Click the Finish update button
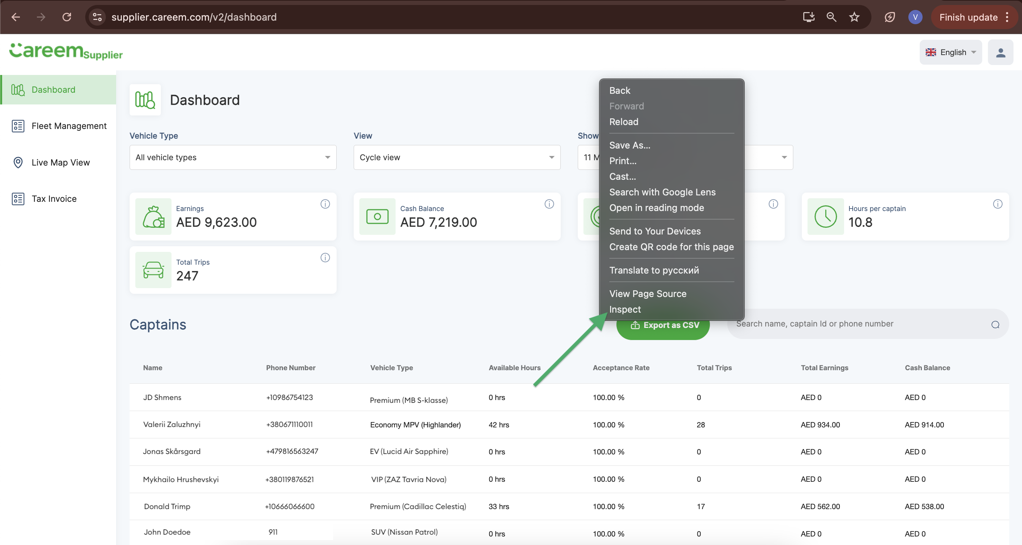This screenshot has height=545, width=1022. pyautogui.click(x=968, y=17)
